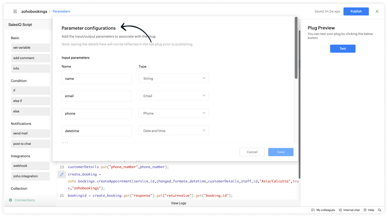Switch to the Parameters tab
The image size is (388, 217).
pyautogui.click(x=61, y=11)
